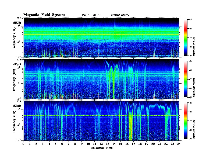Click hour tick label '19' on time axis
The image size is (213, 165).
(146, 144)
